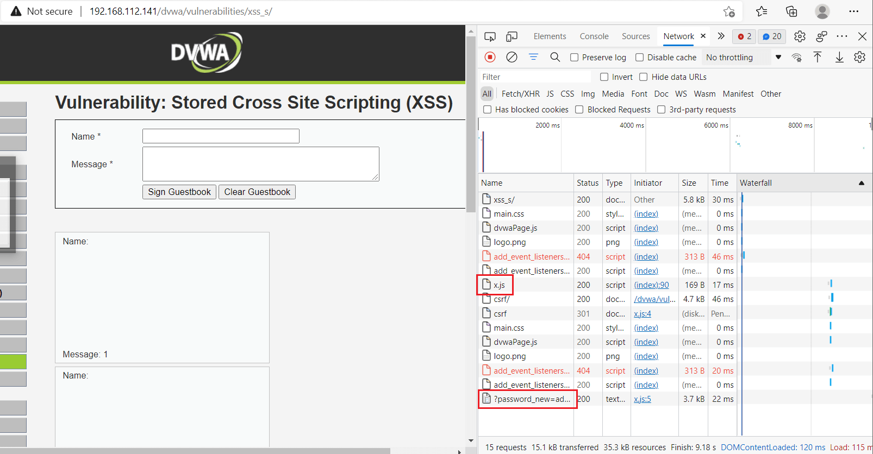This screenshot has width=873, height=454.
Task: Open the /dvwa/vul... initiator link
Action: 654,299
